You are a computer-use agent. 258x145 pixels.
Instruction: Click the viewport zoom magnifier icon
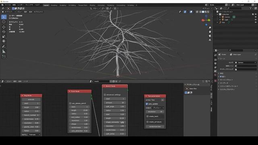(x=210, y=28)
